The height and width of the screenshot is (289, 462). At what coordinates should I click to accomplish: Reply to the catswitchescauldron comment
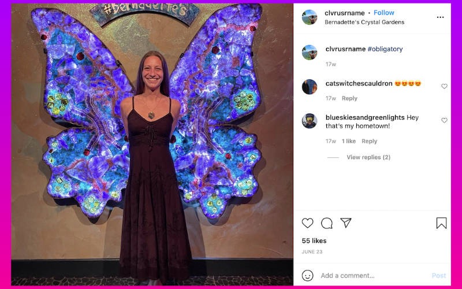(x=349, y=98)
